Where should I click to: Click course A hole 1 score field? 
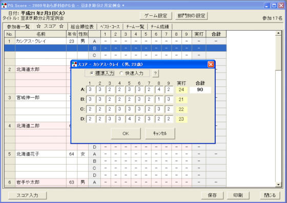point(90,89)
